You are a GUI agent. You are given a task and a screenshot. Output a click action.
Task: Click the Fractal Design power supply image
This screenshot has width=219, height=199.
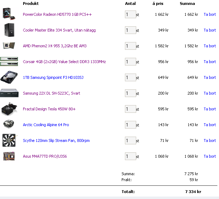coord(9,109)
